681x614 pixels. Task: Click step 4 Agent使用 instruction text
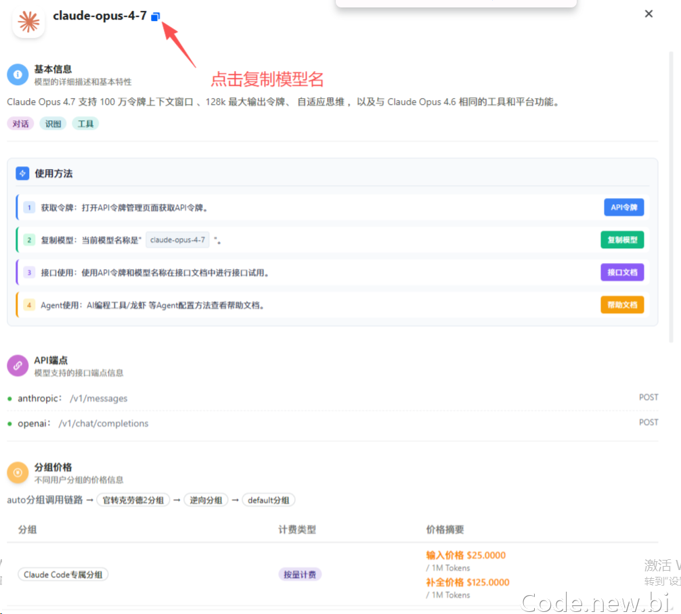click(152, 306)
